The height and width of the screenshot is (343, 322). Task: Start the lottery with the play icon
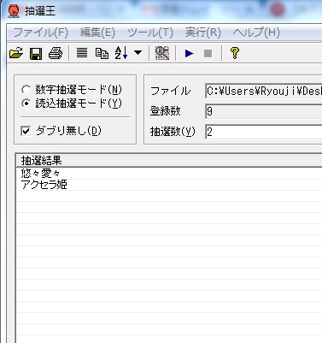click(x=189, y=53)
